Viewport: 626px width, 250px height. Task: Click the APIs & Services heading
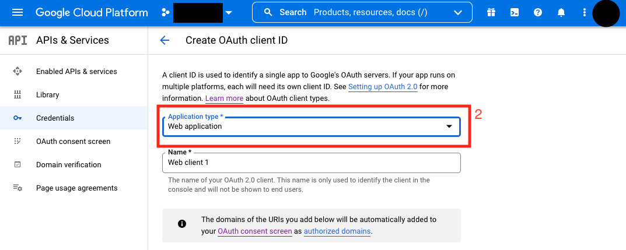[72, 40]
